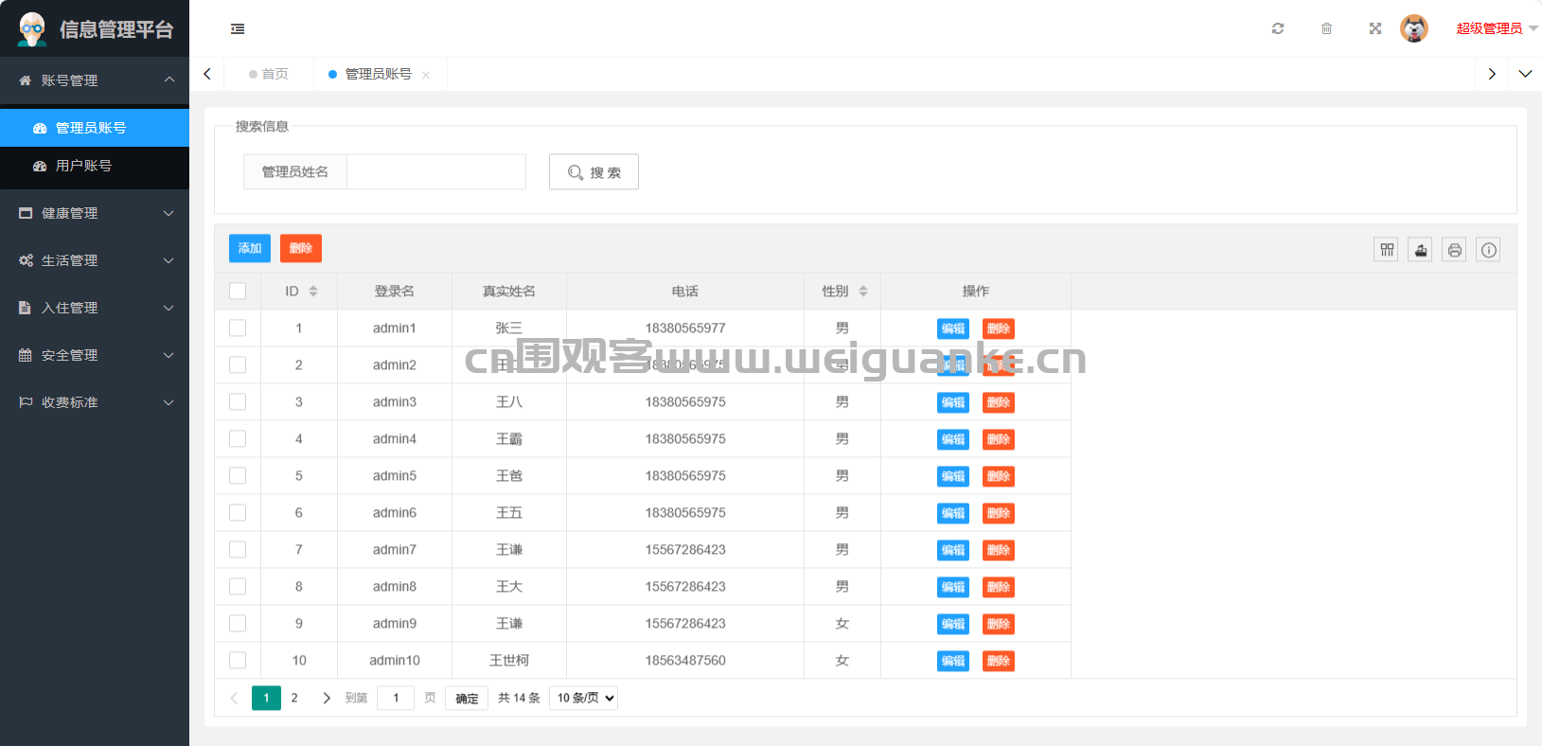1542x746 pixels.
Task: Click the platform logo icon
Action: (32, 29)
